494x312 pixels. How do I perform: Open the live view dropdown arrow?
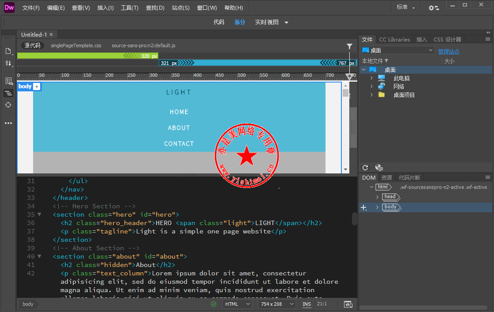pos(286,23)
